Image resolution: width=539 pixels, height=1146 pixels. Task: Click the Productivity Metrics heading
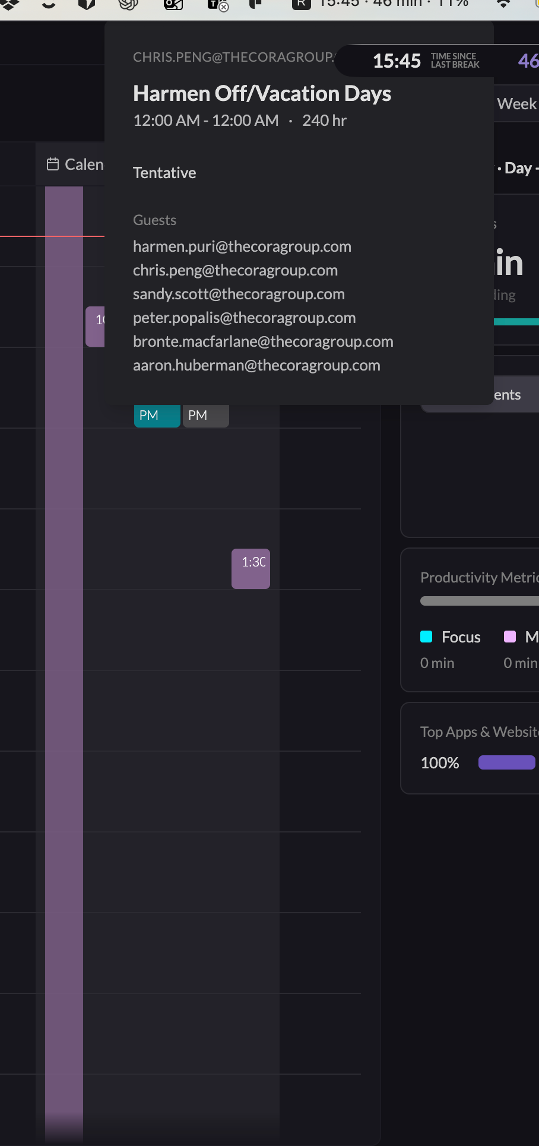[480, 577]
